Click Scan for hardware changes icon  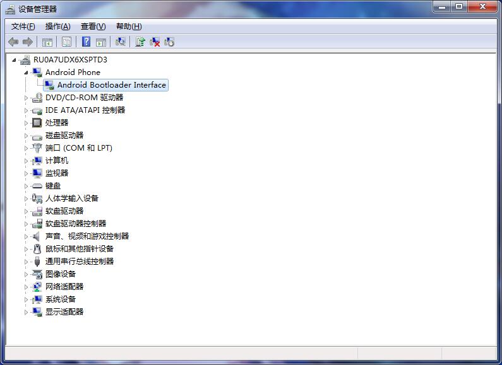120,42
